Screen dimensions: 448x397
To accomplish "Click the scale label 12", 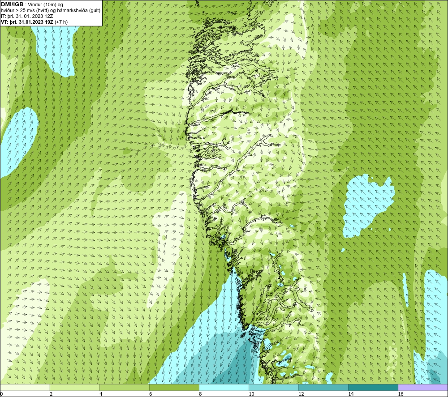I will [301, 394].
